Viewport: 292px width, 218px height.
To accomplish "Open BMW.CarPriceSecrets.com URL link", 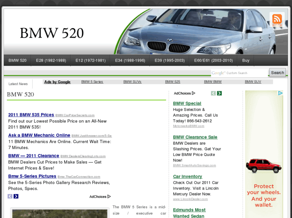I will pyautogui.click(x=75, y=115).
